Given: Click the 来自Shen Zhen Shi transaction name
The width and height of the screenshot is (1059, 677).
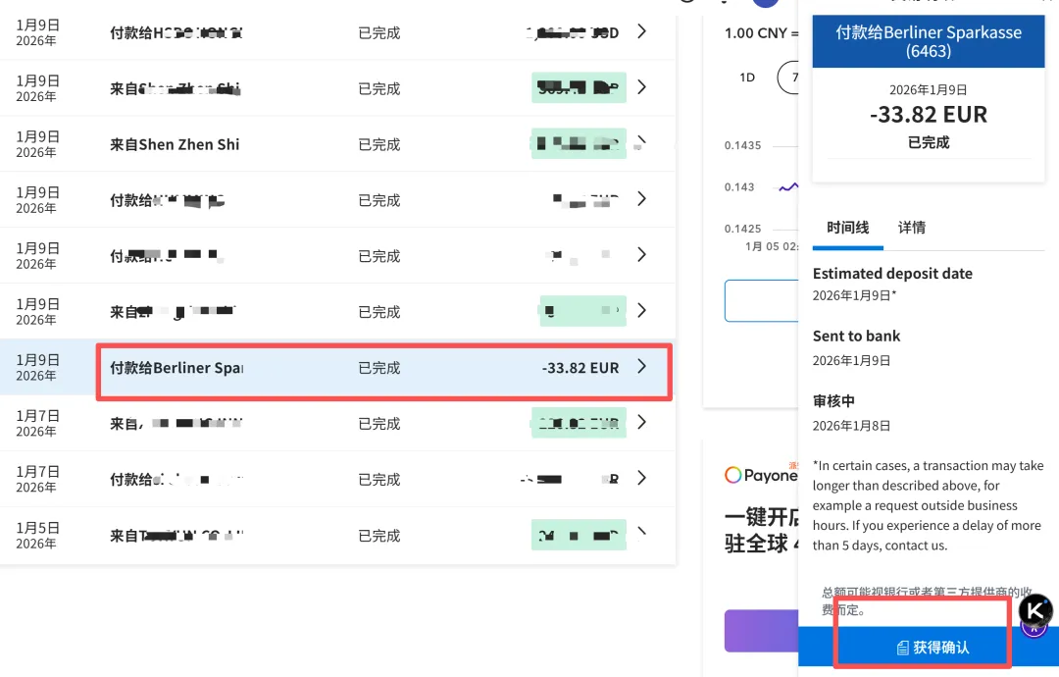Looking at the screenshot, I should 175,144.
